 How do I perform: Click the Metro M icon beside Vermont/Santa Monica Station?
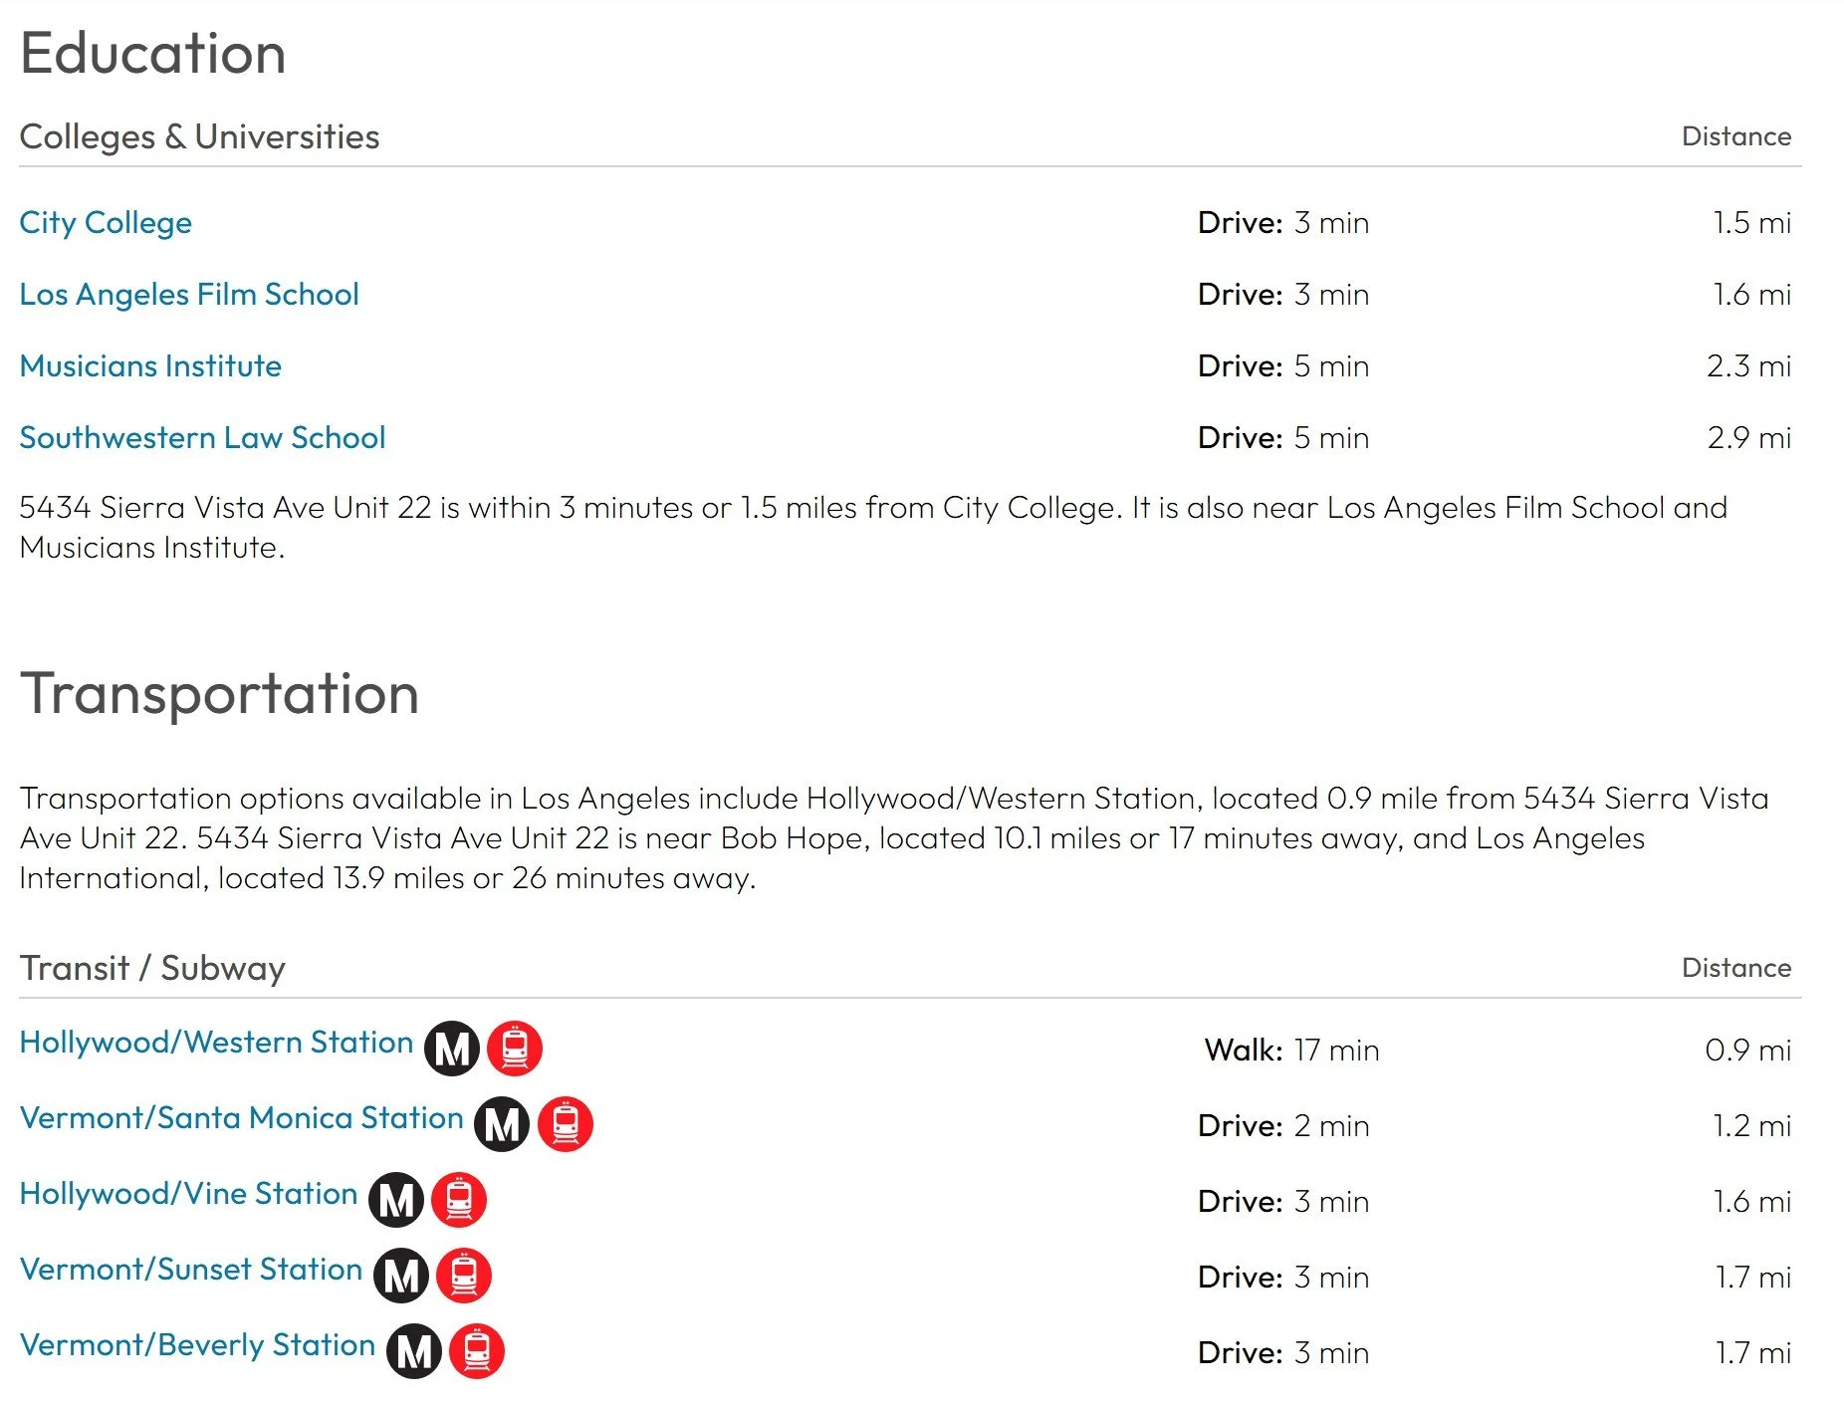tap(502, 1124)
